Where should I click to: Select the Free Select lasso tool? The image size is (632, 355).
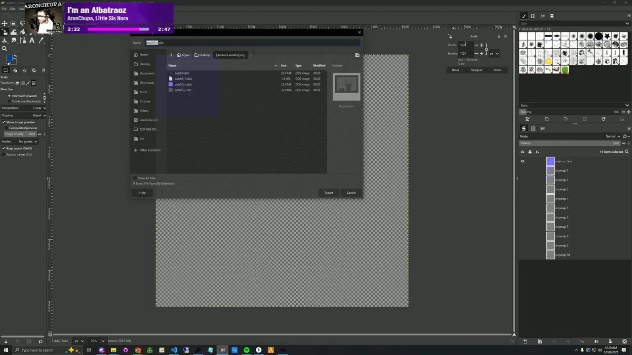(22, 23)
